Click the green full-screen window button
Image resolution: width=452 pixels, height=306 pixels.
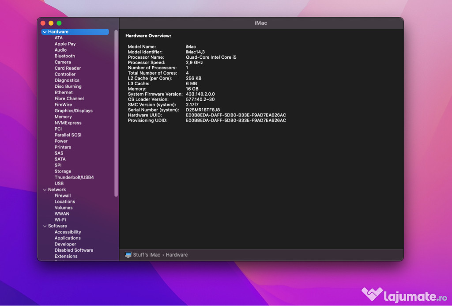[59, 23]
